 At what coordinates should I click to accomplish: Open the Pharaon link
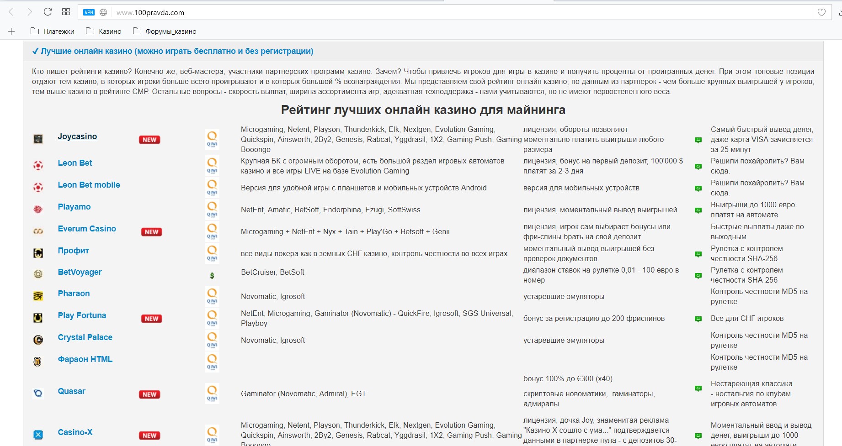click(74, 294)
